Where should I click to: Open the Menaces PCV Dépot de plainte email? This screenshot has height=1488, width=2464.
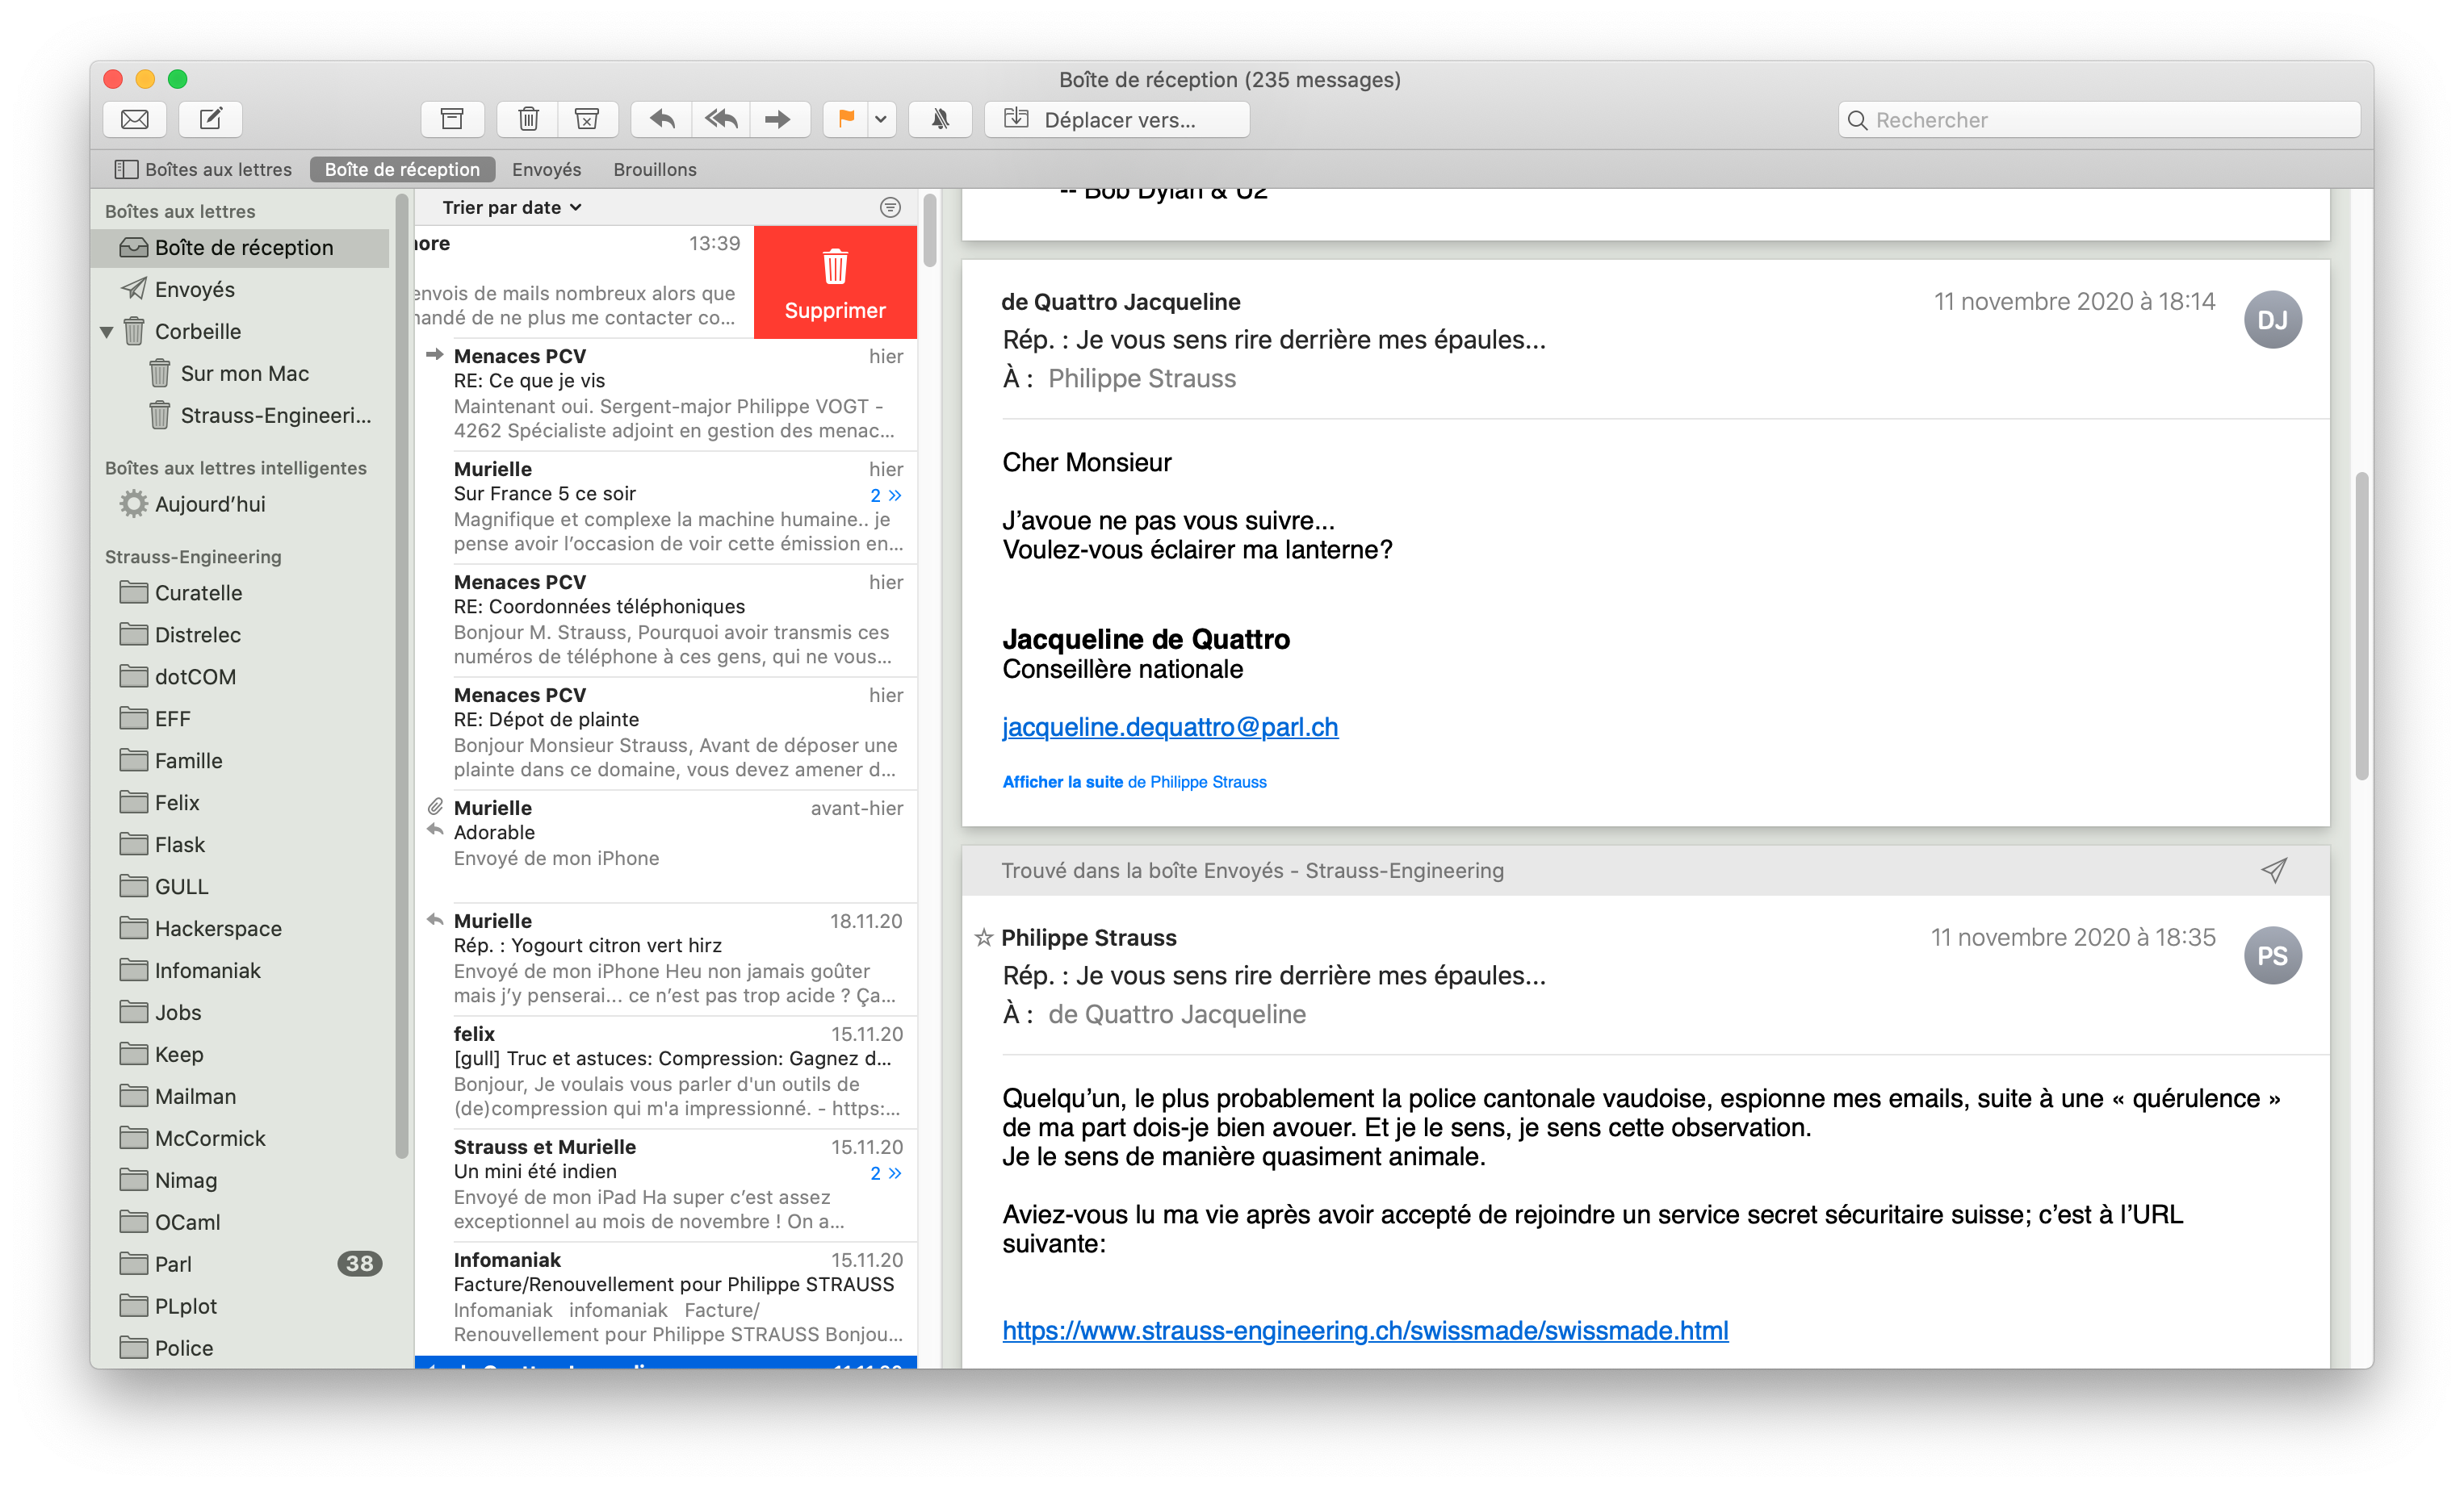(x=666, y=734)
